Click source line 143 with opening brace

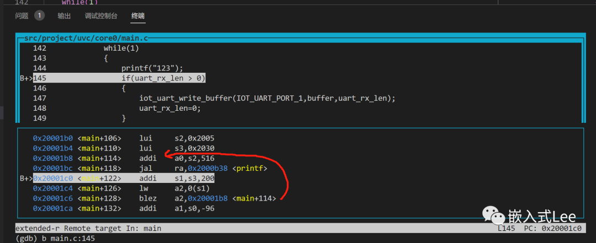[x=70, y=58]
